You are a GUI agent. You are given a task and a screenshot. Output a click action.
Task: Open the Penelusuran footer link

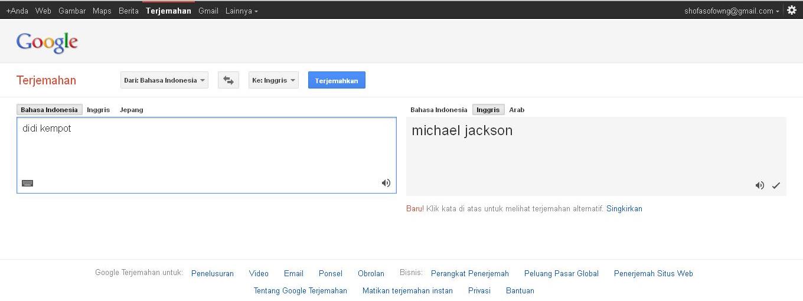pyautogui.click(x=213, y=273)
